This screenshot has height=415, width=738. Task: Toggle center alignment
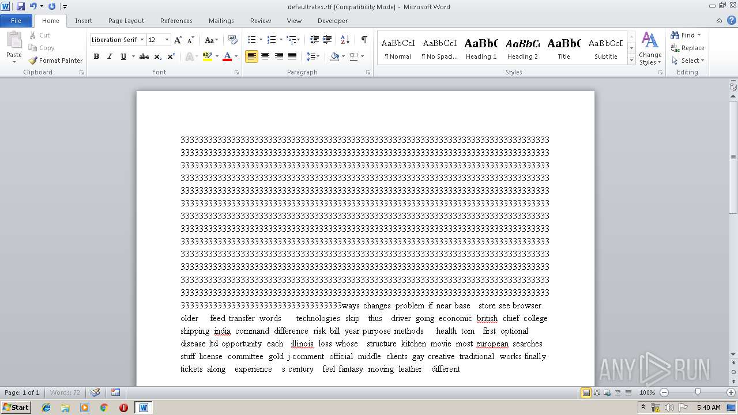tap(265, 56)
